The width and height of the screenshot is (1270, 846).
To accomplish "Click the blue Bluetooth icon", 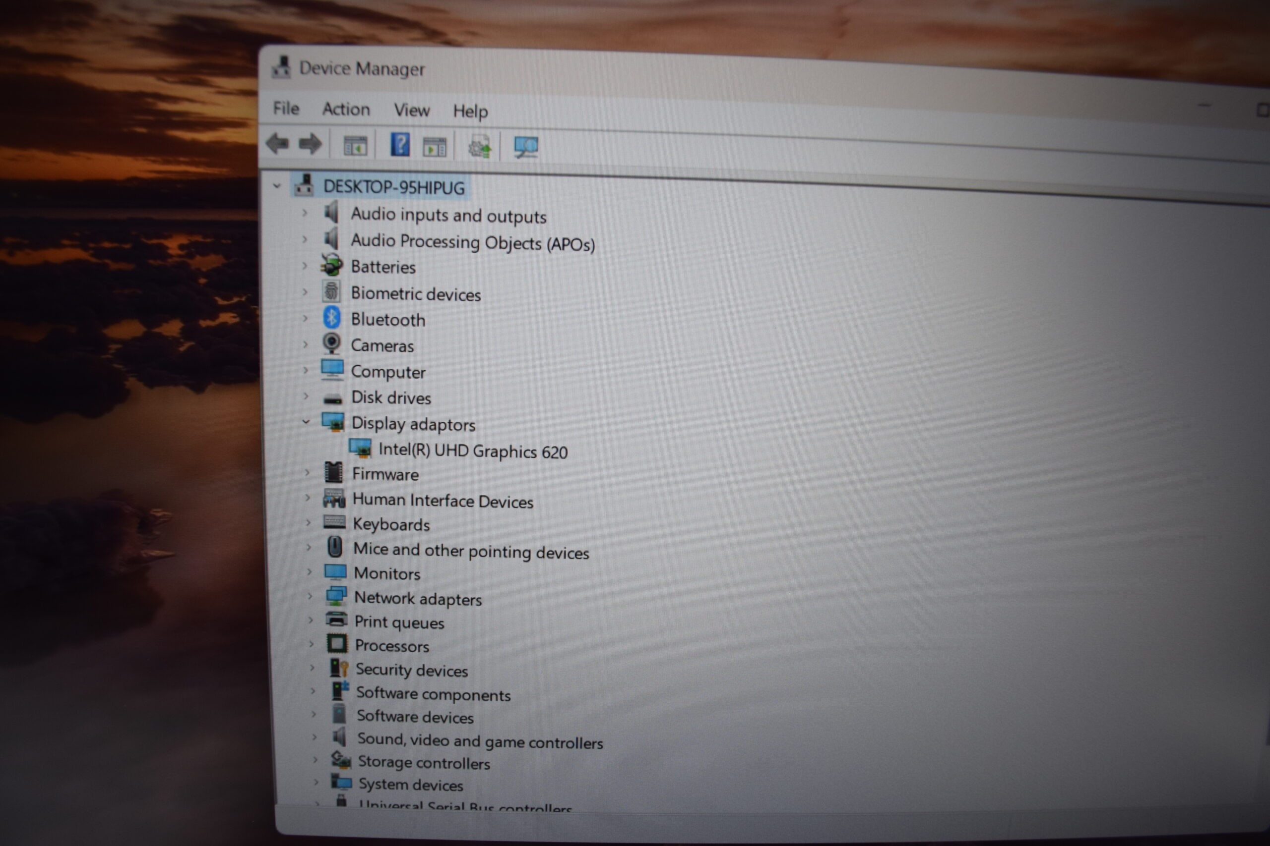I will point(332,318).
